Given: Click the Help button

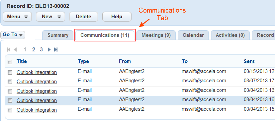Looking at the screenshot, I should (117, 17).
